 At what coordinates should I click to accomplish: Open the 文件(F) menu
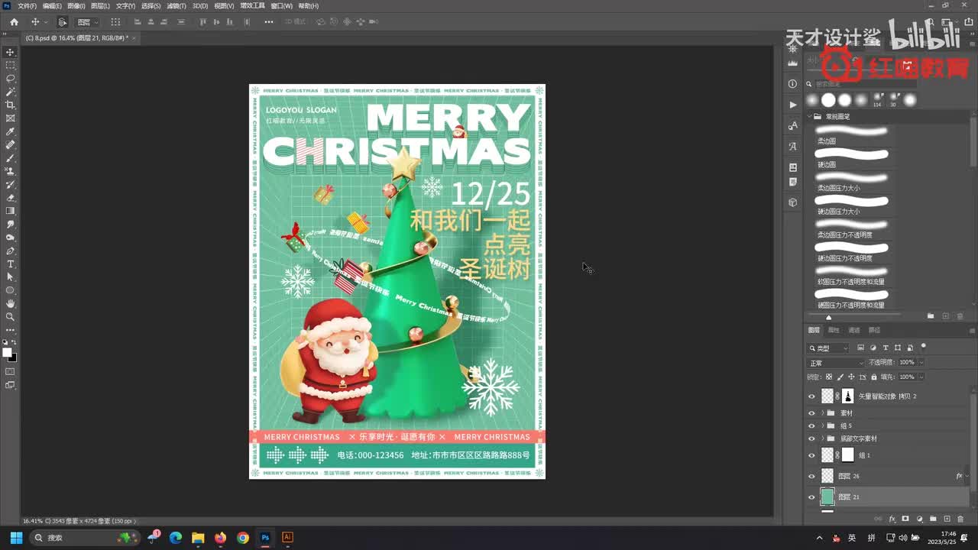pos(27,5)
